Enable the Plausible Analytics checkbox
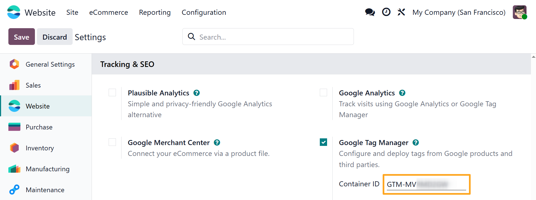Screen dimensions: 536x200 coord(112,92)
